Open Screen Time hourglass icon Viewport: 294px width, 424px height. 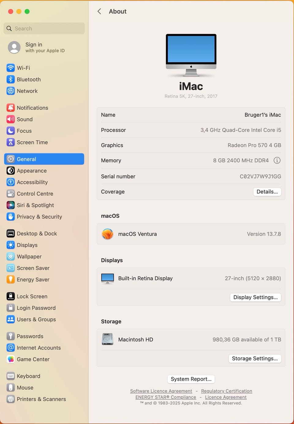tap(11, 142)
